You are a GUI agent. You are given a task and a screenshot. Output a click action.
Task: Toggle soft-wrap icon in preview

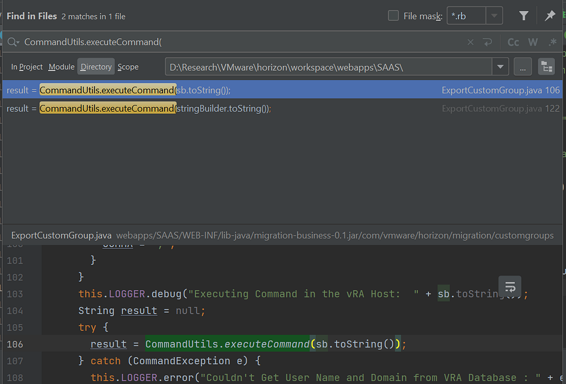click(510, 287)
